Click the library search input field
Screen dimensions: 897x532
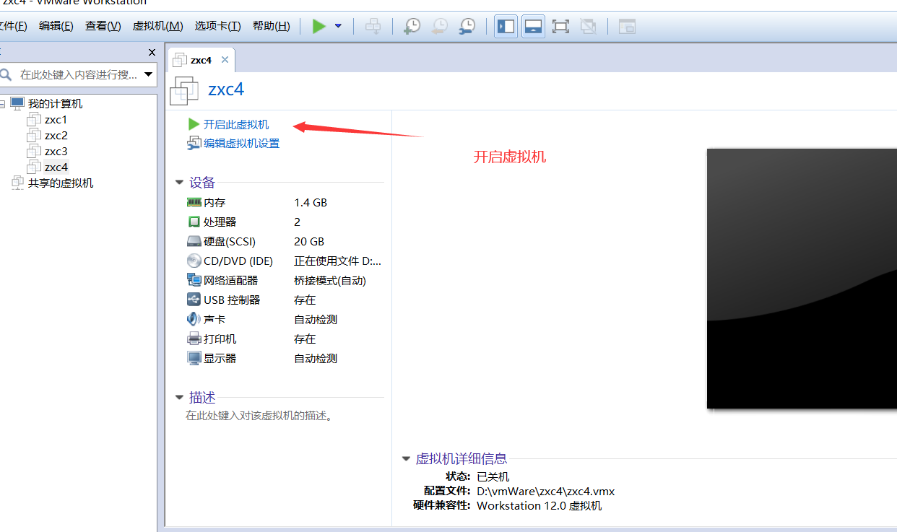click(77, 74)
